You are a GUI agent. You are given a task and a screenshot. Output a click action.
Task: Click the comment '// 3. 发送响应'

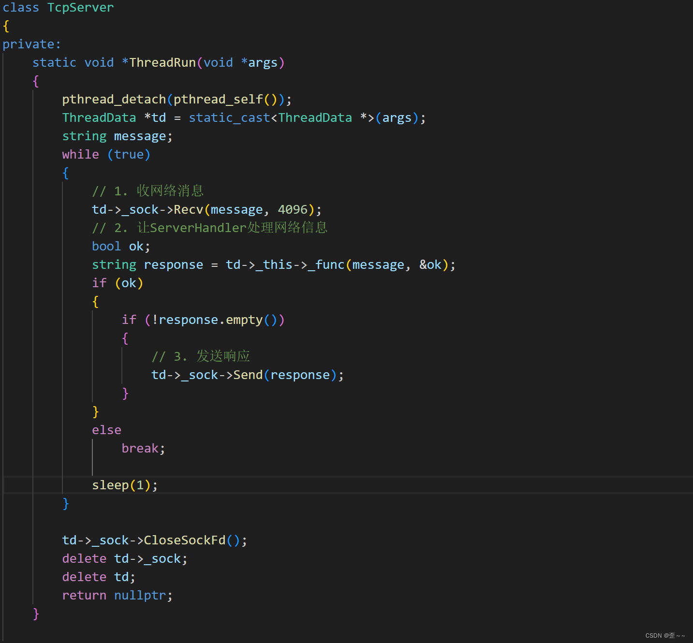point(201,356)
